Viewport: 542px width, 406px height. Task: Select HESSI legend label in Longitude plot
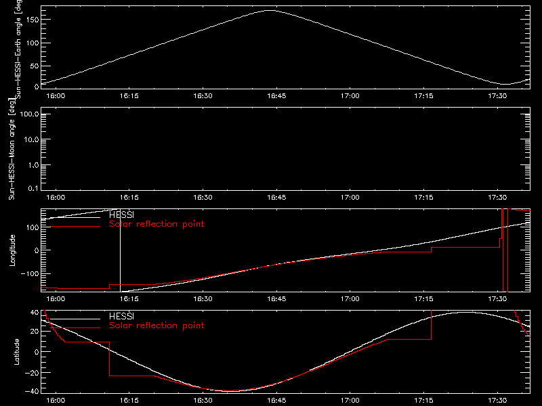pyautogui.click(x=121, y=215)
